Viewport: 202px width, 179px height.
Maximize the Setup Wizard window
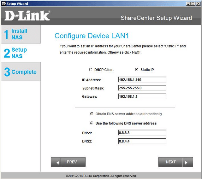pyautogui.click(x=193, y=4)
